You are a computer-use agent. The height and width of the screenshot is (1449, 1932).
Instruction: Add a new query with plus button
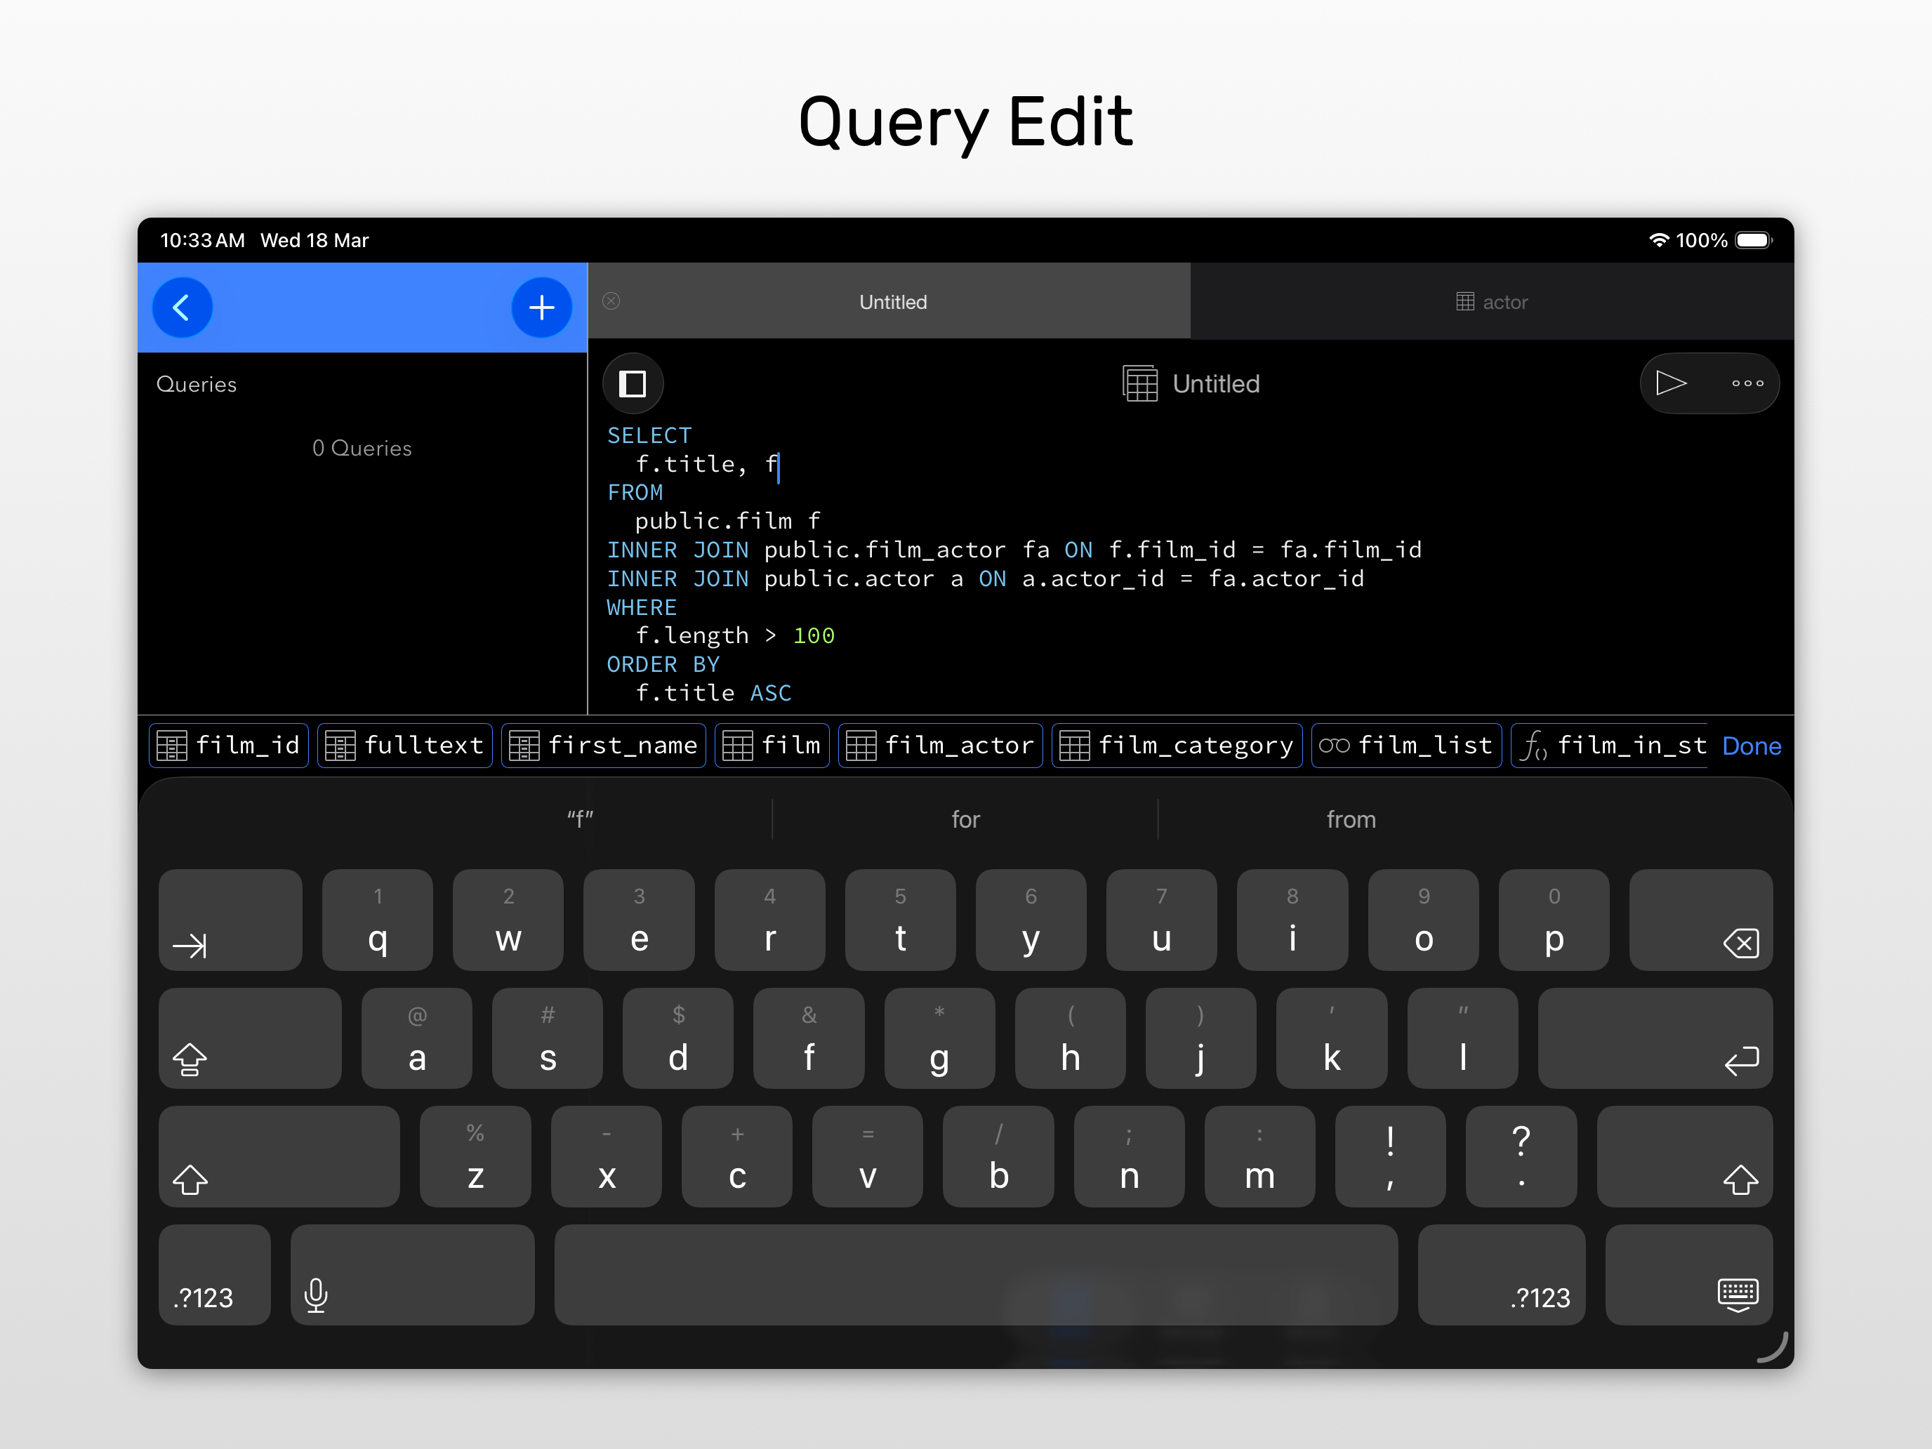541,307
